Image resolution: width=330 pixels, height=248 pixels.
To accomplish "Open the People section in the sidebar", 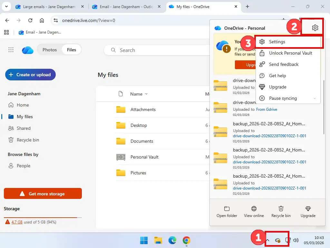I will coord(23,166).
